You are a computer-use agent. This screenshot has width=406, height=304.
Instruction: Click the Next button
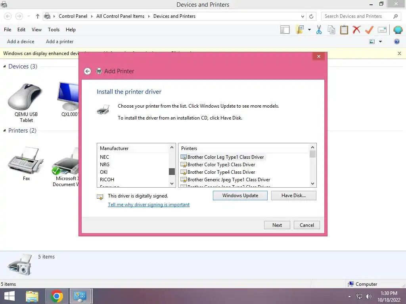click(x=277, y=225)
